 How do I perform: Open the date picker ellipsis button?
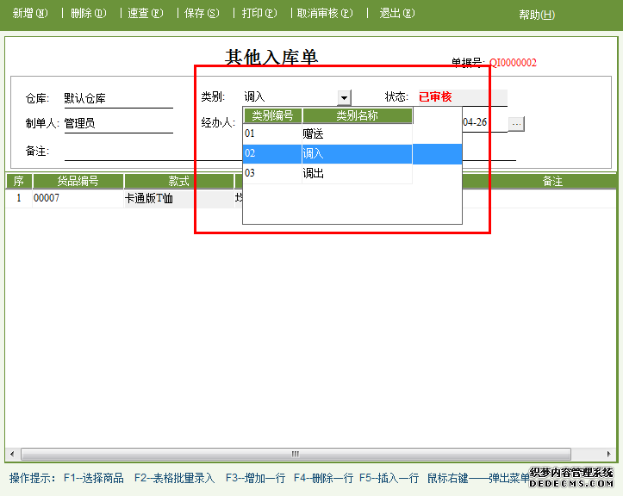[516, 123]
